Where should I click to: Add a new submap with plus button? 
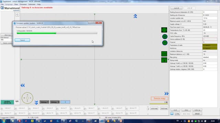65,102
